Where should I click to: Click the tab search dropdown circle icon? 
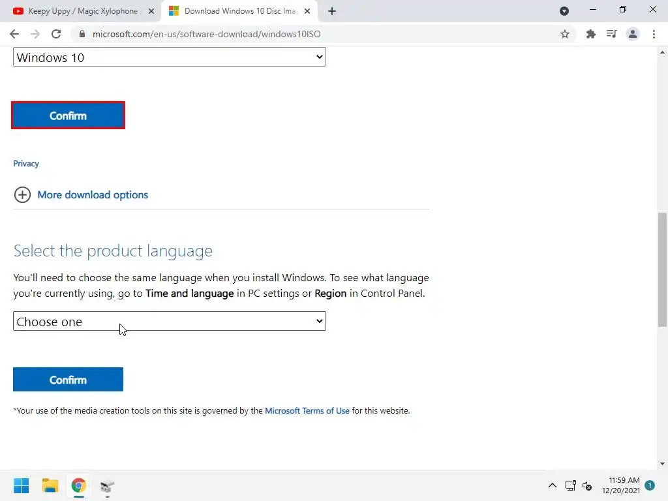pos(564,11)
